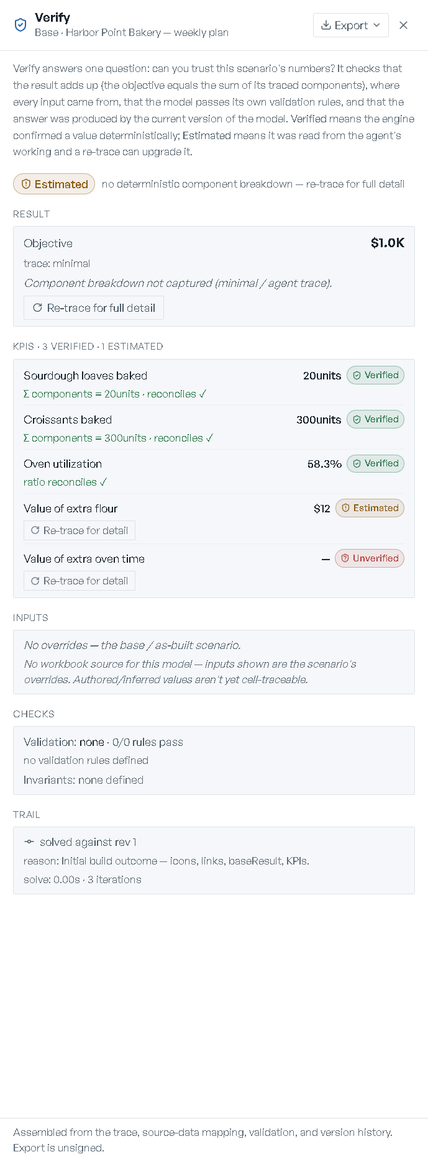The height and width of the screenshot is (1162, 428).
Task: Click Estimated badge for Value of extra flour
Action: click(370, 508)
